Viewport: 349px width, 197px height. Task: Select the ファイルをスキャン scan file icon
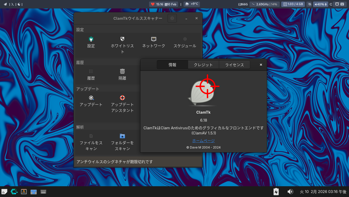91,136
